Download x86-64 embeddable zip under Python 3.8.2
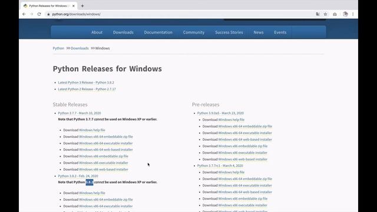The height and width of the screenshot is (212, 377). tap(106, 200)
